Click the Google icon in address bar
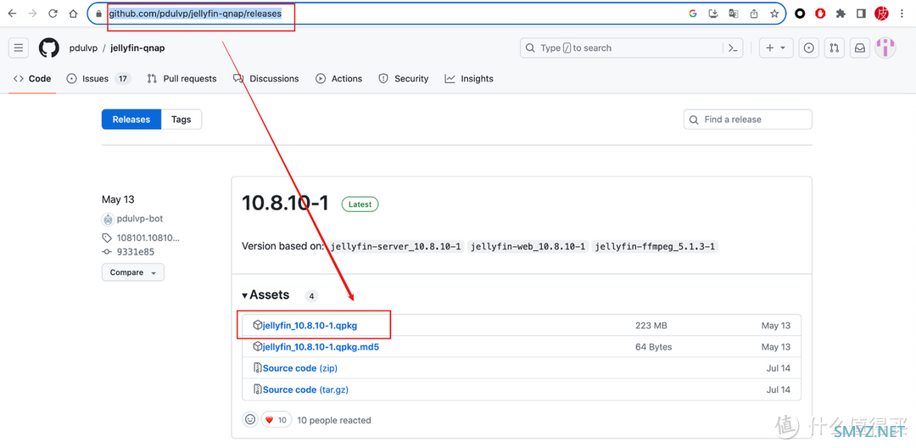 pyautogui.click(x=693, y=14)
